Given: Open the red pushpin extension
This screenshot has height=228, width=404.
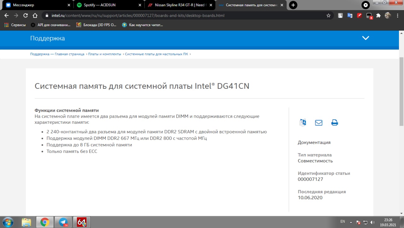Looking at the screenshot, I should (359, 15).
